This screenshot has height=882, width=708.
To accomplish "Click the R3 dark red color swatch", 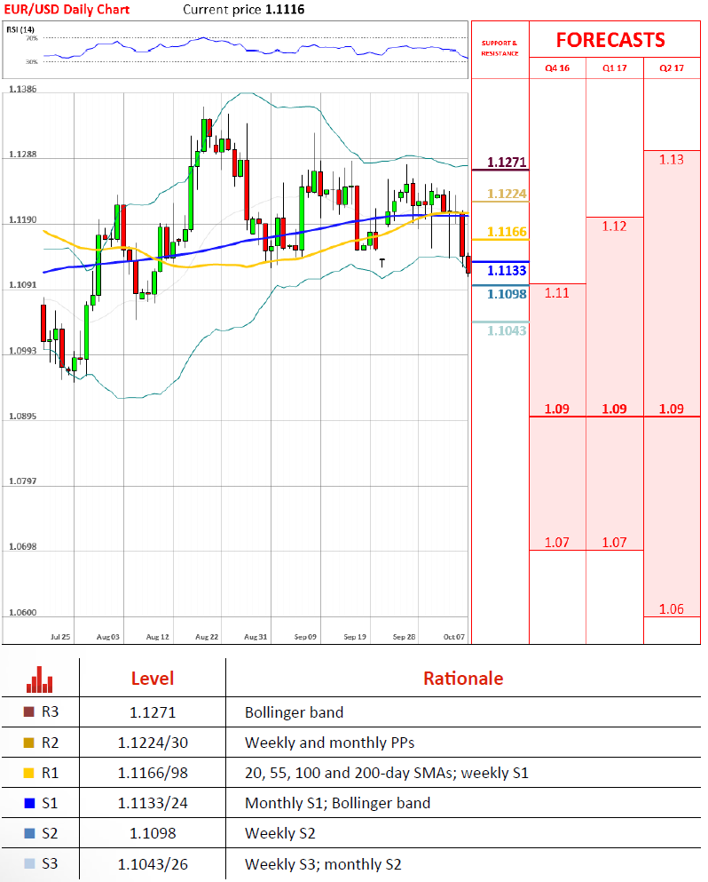I will tap(29, 711).
